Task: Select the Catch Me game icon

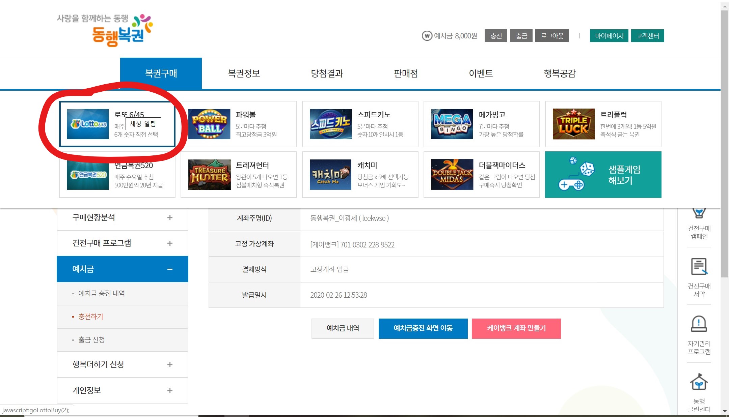Action: pos(330,174)
